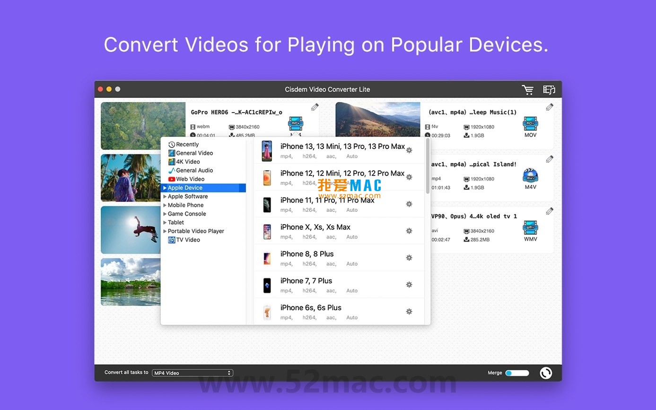The height and width of the screenshot is (410, 656).
Task: Click the iPhone 11 device thumbnail icon
Action: [267, 205]
